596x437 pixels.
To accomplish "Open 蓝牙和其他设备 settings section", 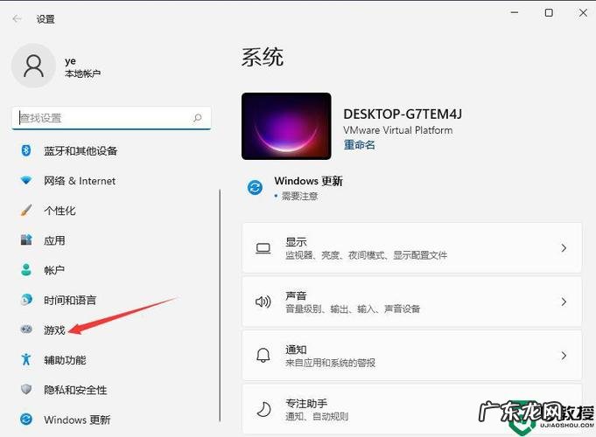I will [x=81, y=150].
